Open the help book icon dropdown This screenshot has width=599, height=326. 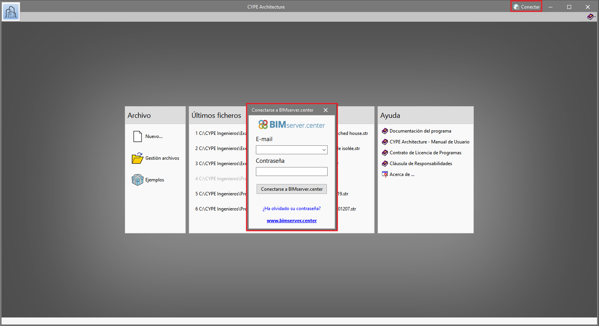point(591,17)
